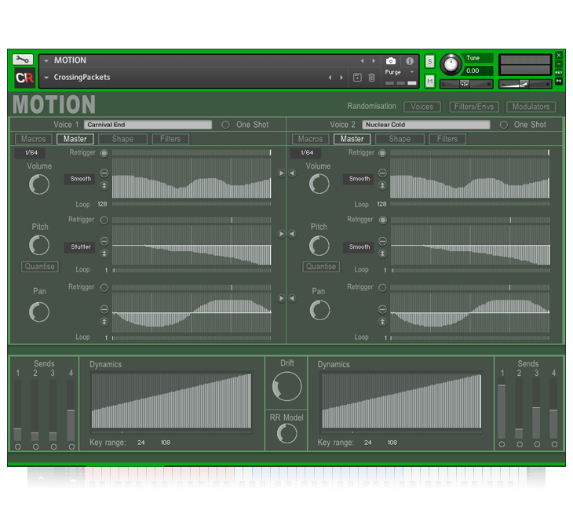Viewport: 573px width, 514px height.
Task: Toggle Voice 1 Pitch Retrigger
Action: pyautogui.click(x=104, y=221)
